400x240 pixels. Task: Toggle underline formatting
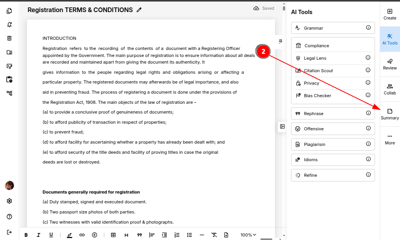pos(51,235)
